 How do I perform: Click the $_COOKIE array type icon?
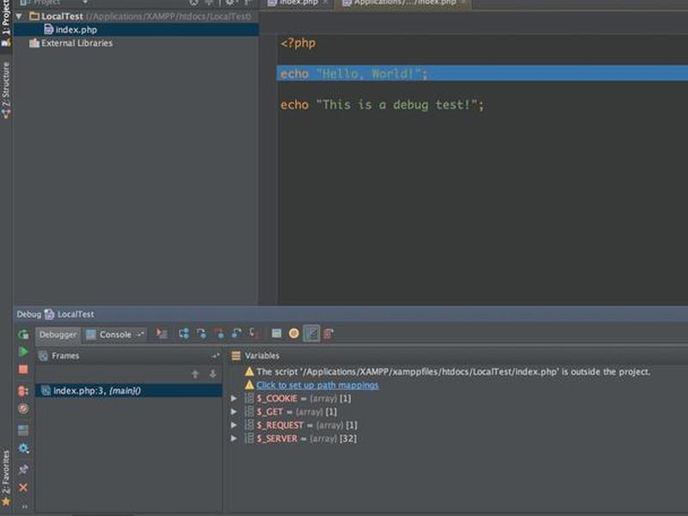249,398
